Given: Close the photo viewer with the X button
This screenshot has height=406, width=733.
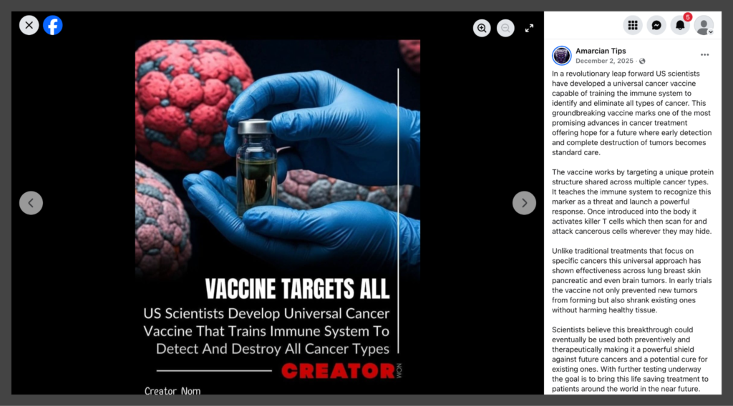Looking at the screenshot, I should [x=29, y=26].
